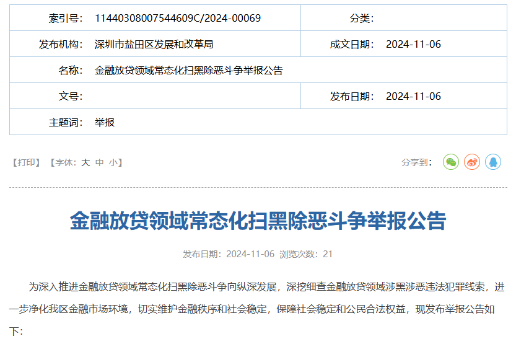Print the page with 打印 link
The image size is (516, 344).
tap(26, 162)
